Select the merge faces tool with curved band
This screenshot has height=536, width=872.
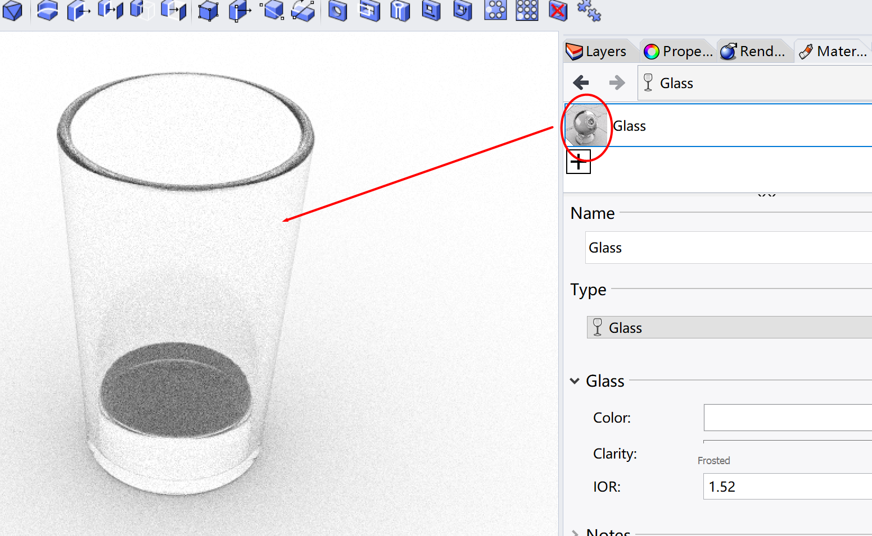coord(47,11)
